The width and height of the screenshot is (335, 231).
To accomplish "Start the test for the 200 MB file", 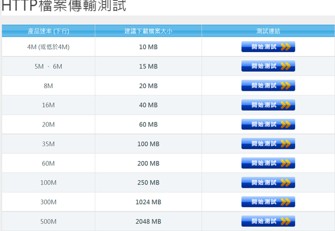I will click(x=268, y=163).
